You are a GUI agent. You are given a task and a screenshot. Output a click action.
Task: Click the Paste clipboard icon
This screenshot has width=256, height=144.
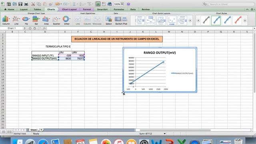45,4
